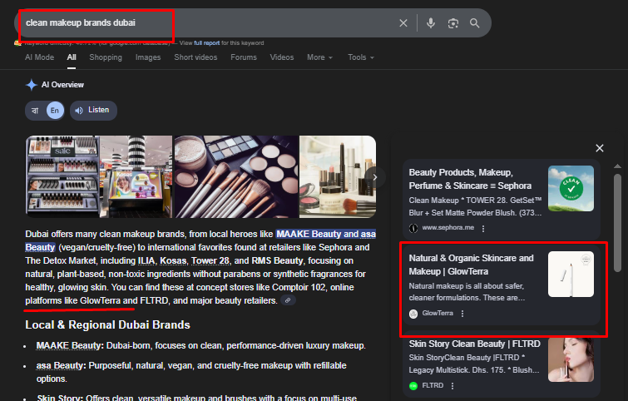Viewport: 628px width, 401px height.
Task: Select the En language option
Action: click(55, 111)
